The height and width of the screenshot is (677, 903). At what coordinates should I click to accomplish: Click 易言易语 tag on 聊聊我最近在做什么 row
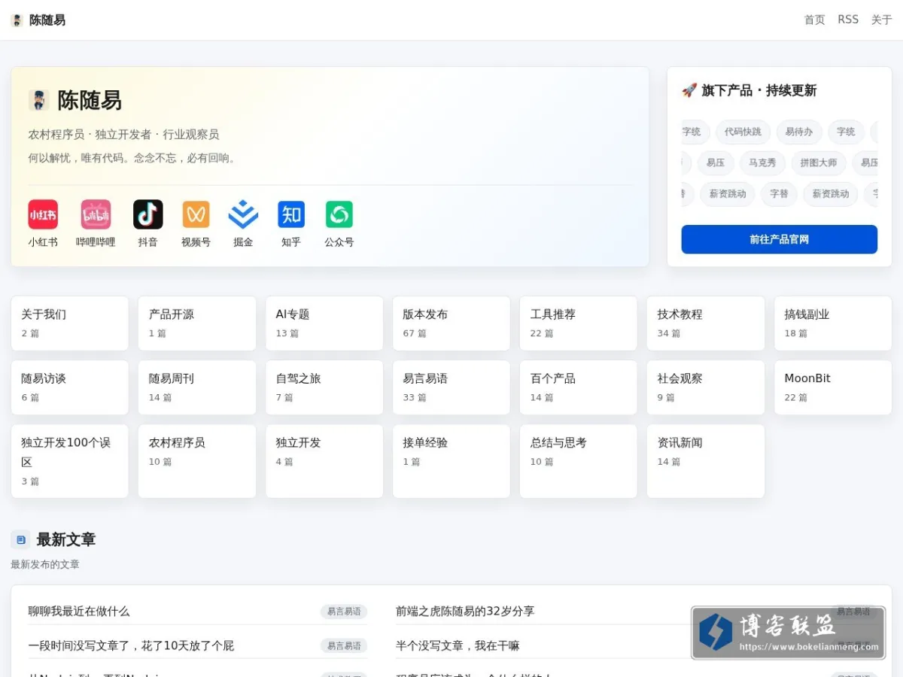pyautogui.click(x=344, y=612)
